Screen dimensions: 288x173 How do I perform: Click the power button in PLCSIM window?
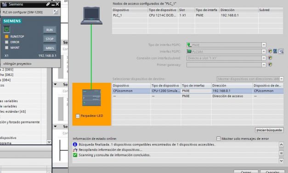pyautogui.click(x=6, y=29)
